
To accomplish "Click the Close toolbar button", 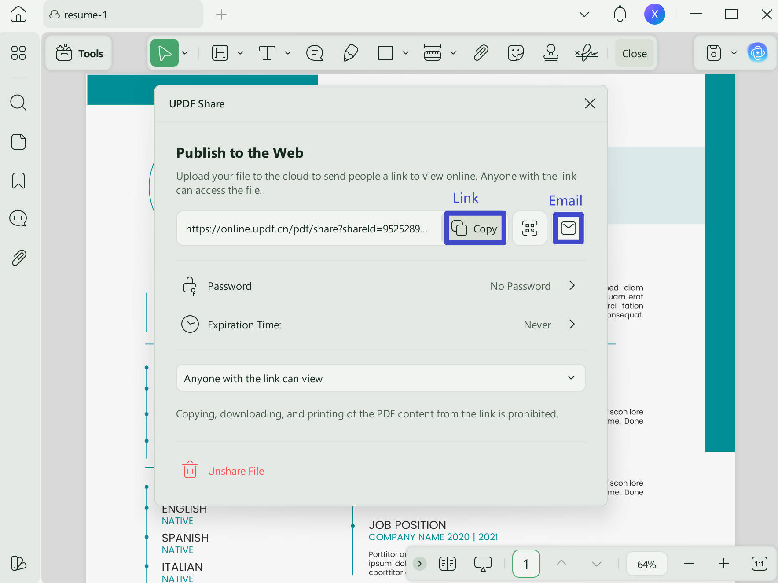I will point(634,53).
